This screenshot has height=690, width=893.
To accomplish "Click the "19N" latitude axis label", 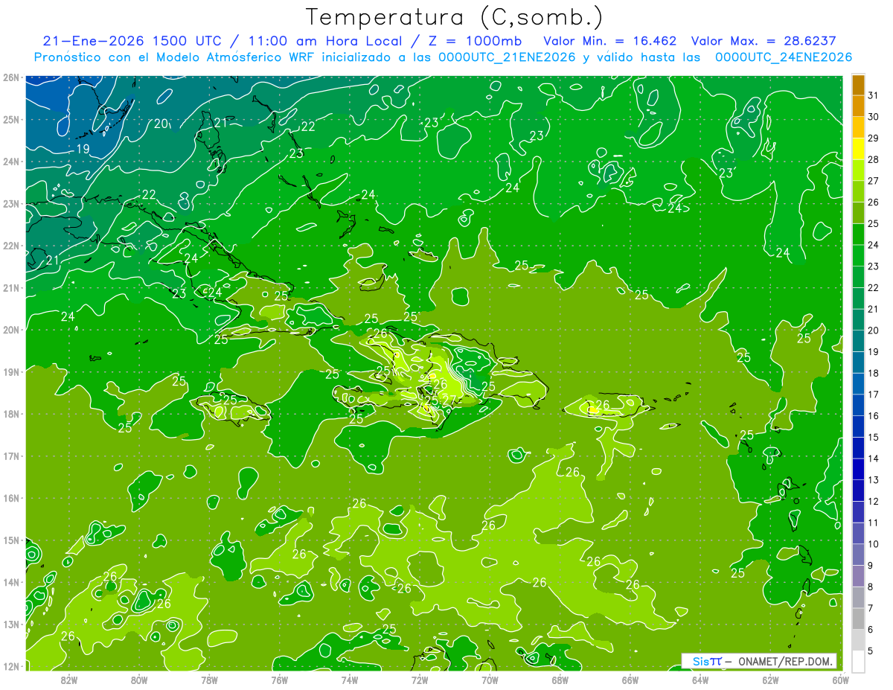I will click(11, 371).
